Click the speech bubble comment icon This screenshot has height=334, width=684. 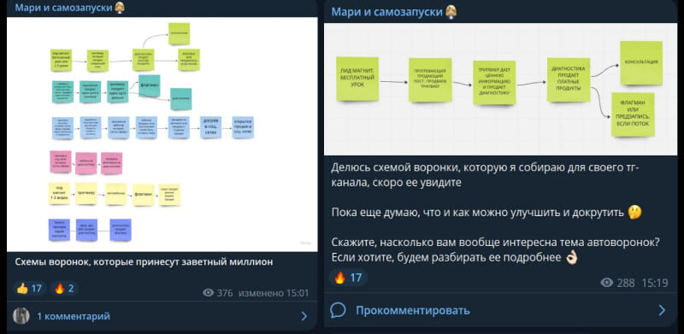(338, 310)
